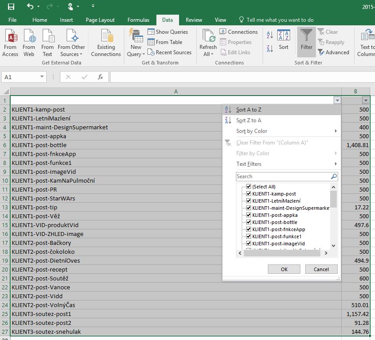Click the Properties button in Connections group

click(x=235, y=42)
